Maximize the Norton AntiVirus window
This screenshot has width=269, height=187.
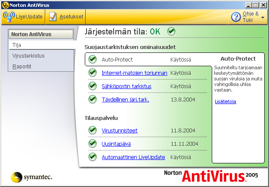[255, 5]
